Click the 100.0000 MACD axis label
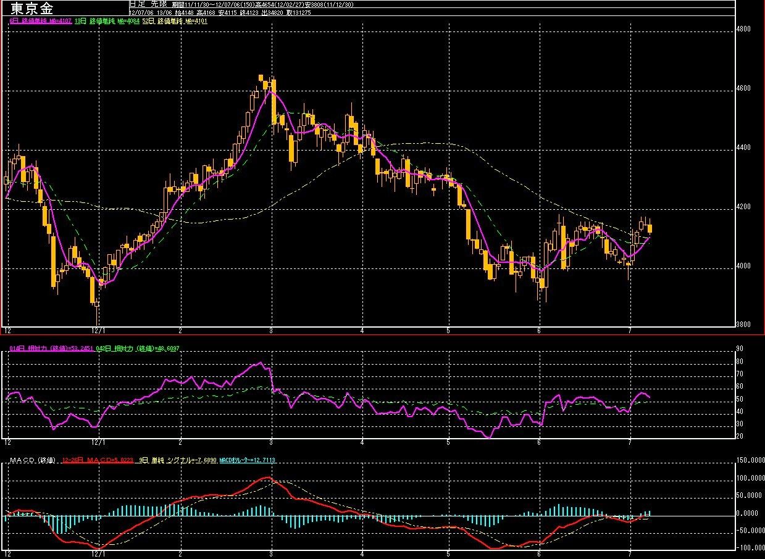This screenshot has width=765, height=559. (750, 478)
